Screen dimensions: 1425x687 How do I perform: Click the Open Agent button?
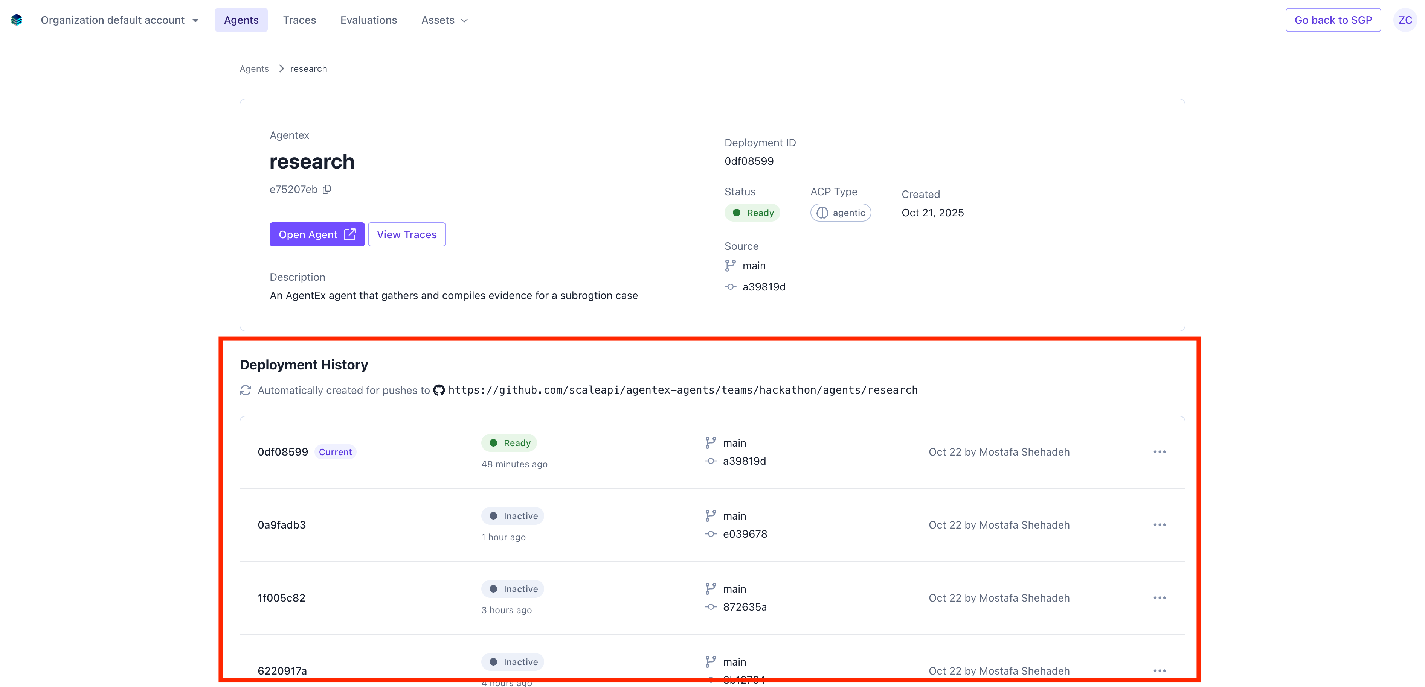click(317, 234)
